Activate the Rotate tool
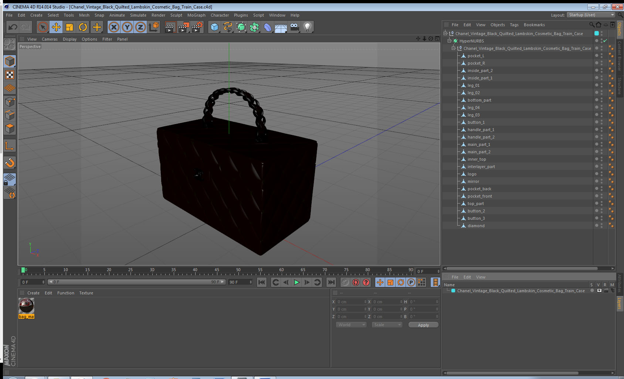 [x=83, y=27]
